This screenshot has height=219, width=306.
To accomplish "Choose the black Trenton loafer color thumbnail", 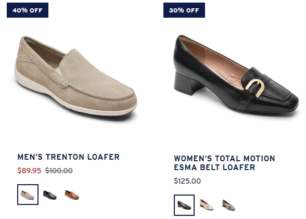I will point(50,195).
